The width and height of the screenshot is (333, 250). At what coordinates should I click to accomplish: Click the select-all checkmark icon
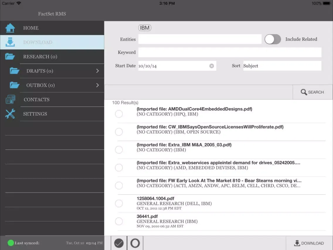[119, 243]
